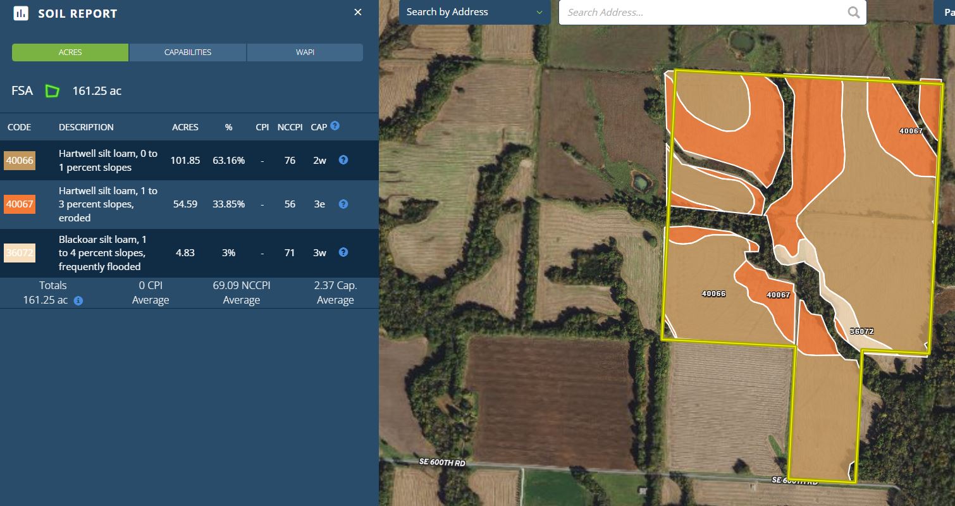Viewport: 955px width, 506px height.
Task: Close the Soil Report panel
Action: (x=358, y=13)
